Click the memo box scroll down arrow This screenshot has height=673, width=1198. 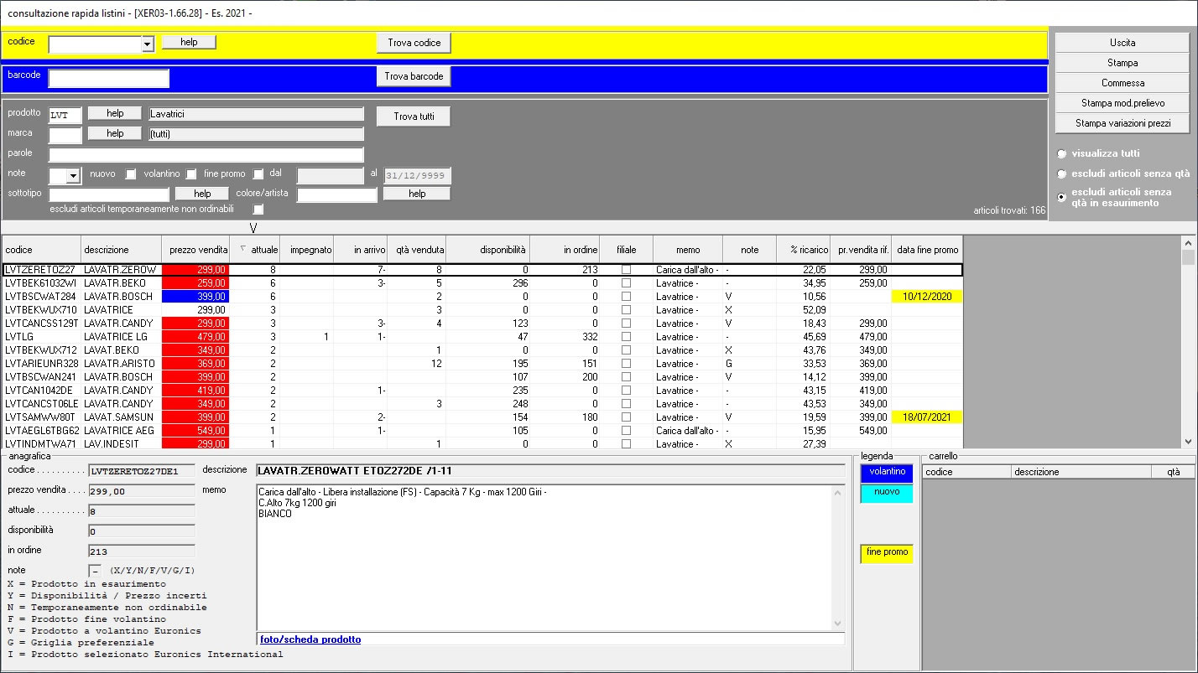pyautogui.click(x=838, y=624)
